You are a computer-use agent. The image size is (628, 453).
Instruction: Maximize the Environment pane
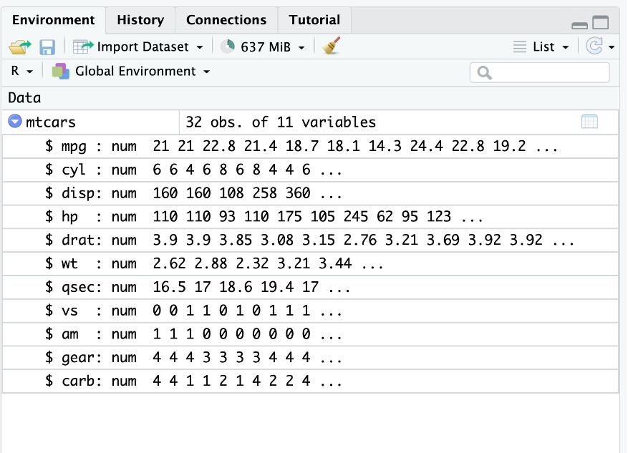(x=600, y=23)
